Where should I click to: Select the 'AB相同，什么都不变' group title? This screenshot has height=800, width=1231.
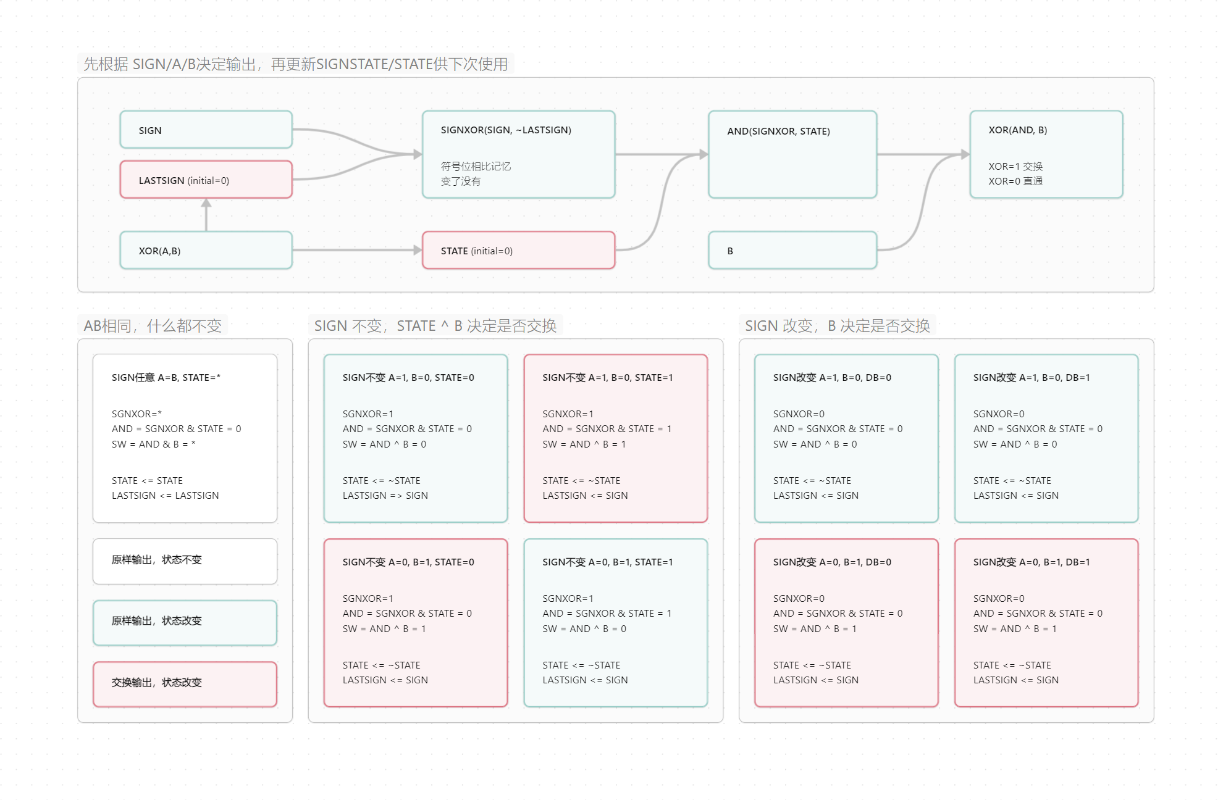click(x=153, y=325)
